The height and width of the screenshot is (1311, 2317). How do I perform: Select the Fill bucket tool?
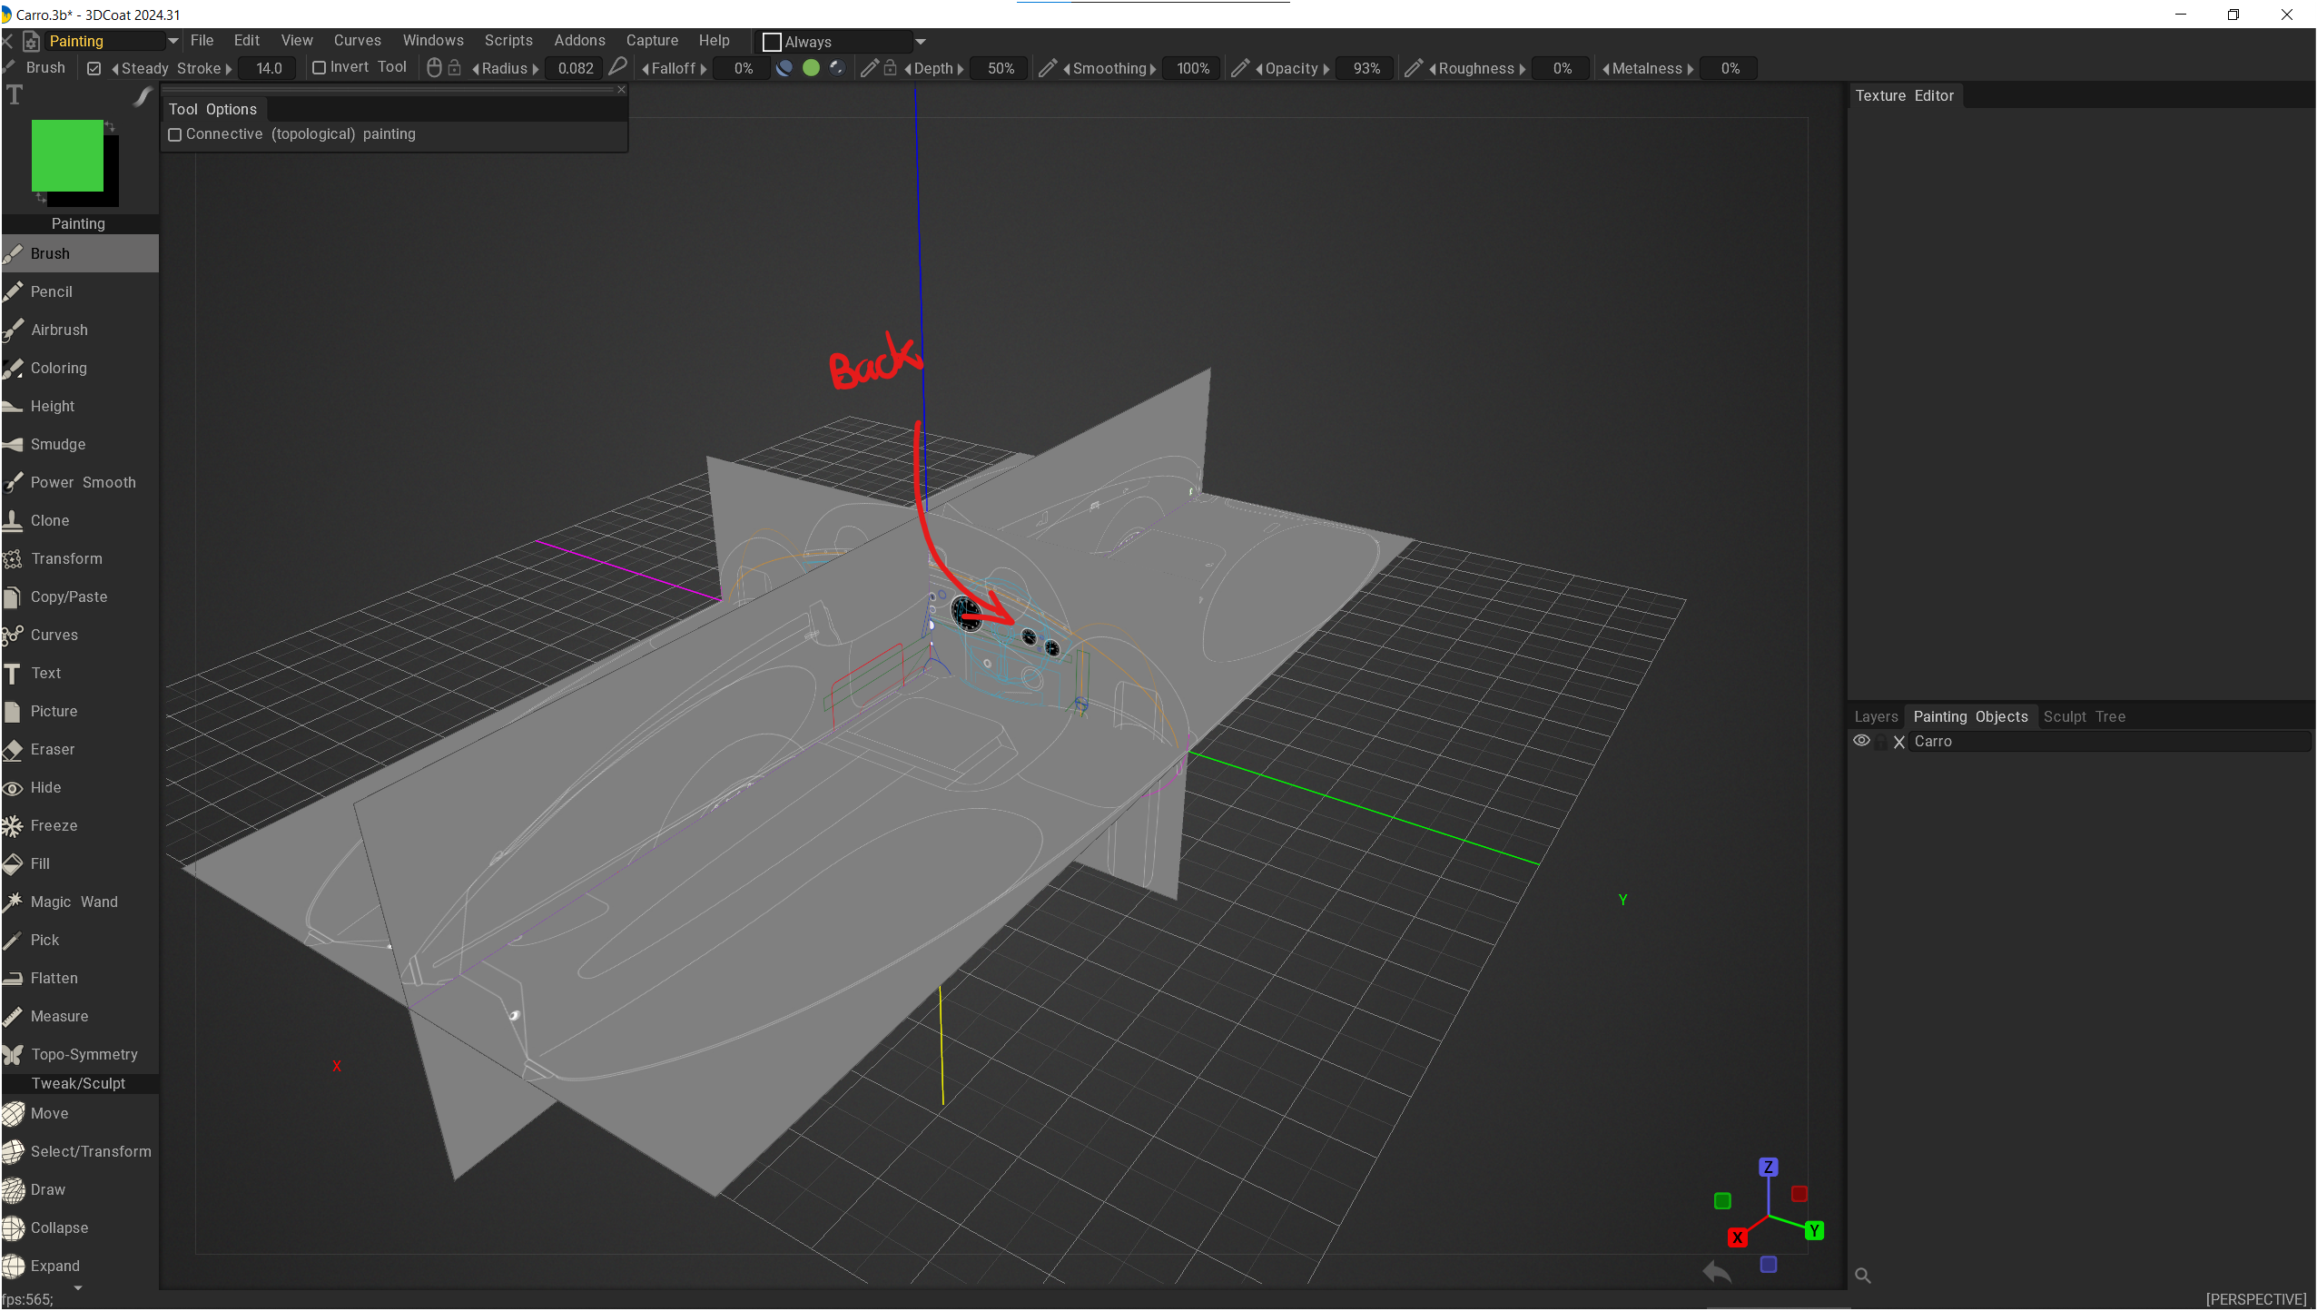(40, 863)
